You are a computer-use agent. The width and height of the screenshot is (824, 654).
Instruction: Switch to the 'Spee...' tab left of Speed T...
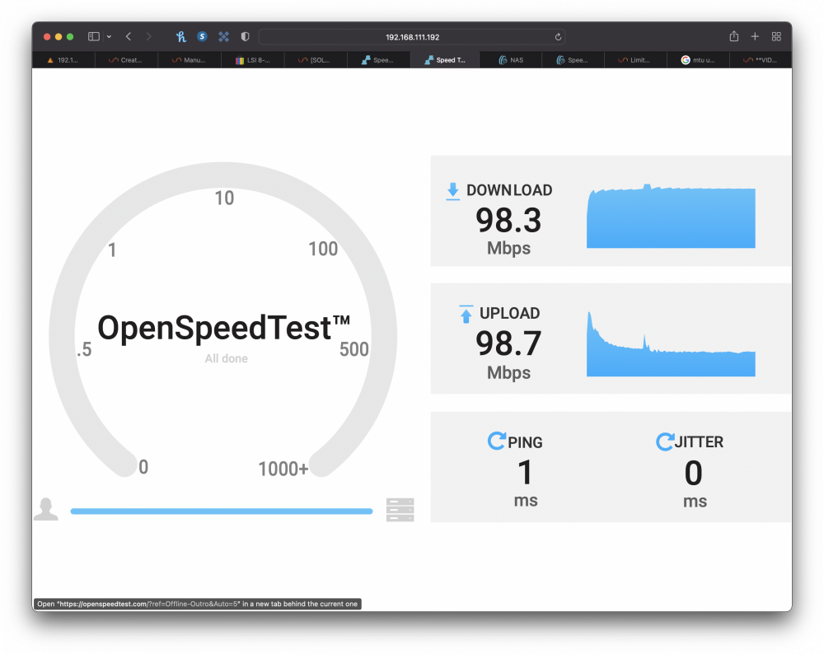[379, 60]
